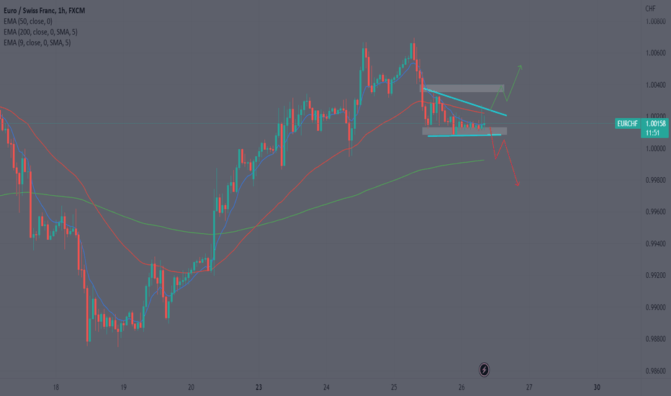Click the current price 1.00158 label

point(656,124)
